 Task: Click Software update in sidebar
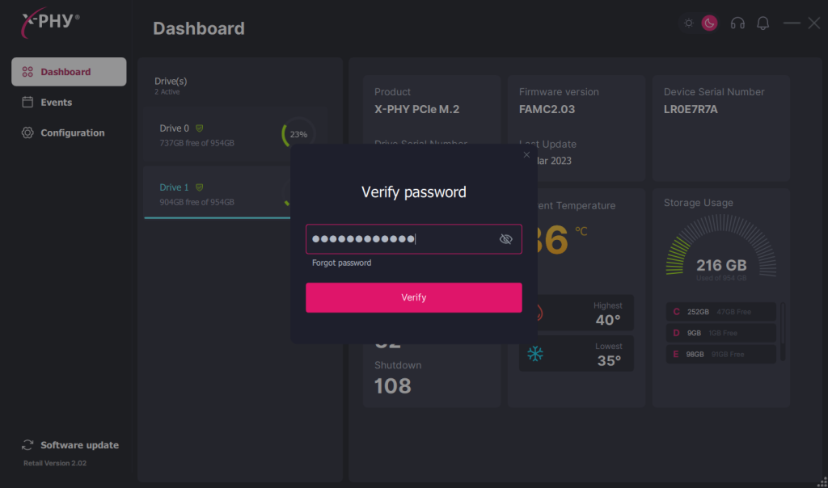(78, 445)
